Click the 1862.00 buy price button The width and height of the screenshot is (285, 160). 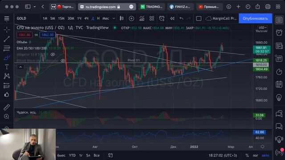pyautogui.click(x=48, y=35)
